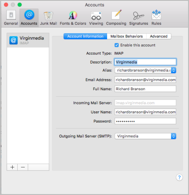Remove selected account with minus button

pyautogui.click(x=23, y=167)
